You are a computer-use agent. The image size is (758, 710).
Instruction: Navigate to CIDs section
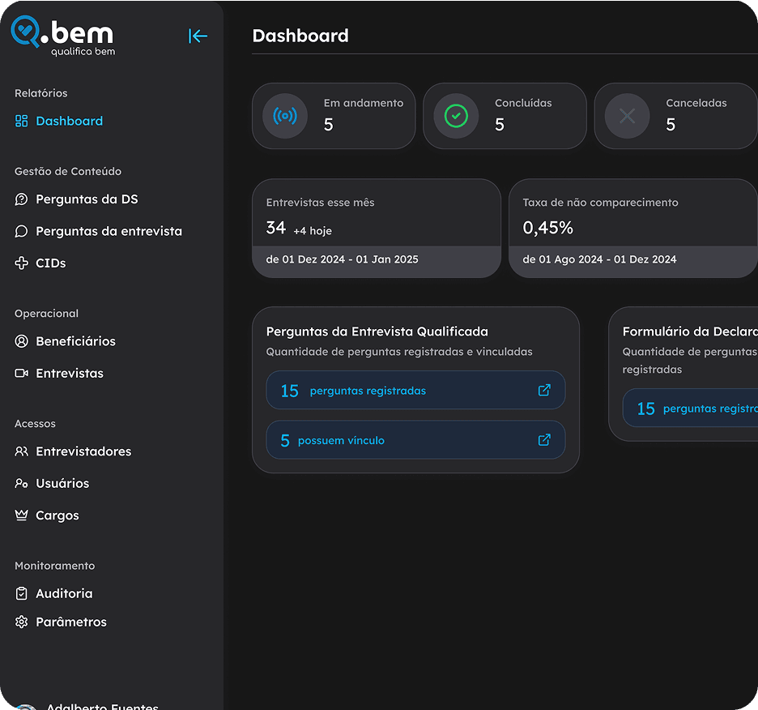tap(50, 263)
